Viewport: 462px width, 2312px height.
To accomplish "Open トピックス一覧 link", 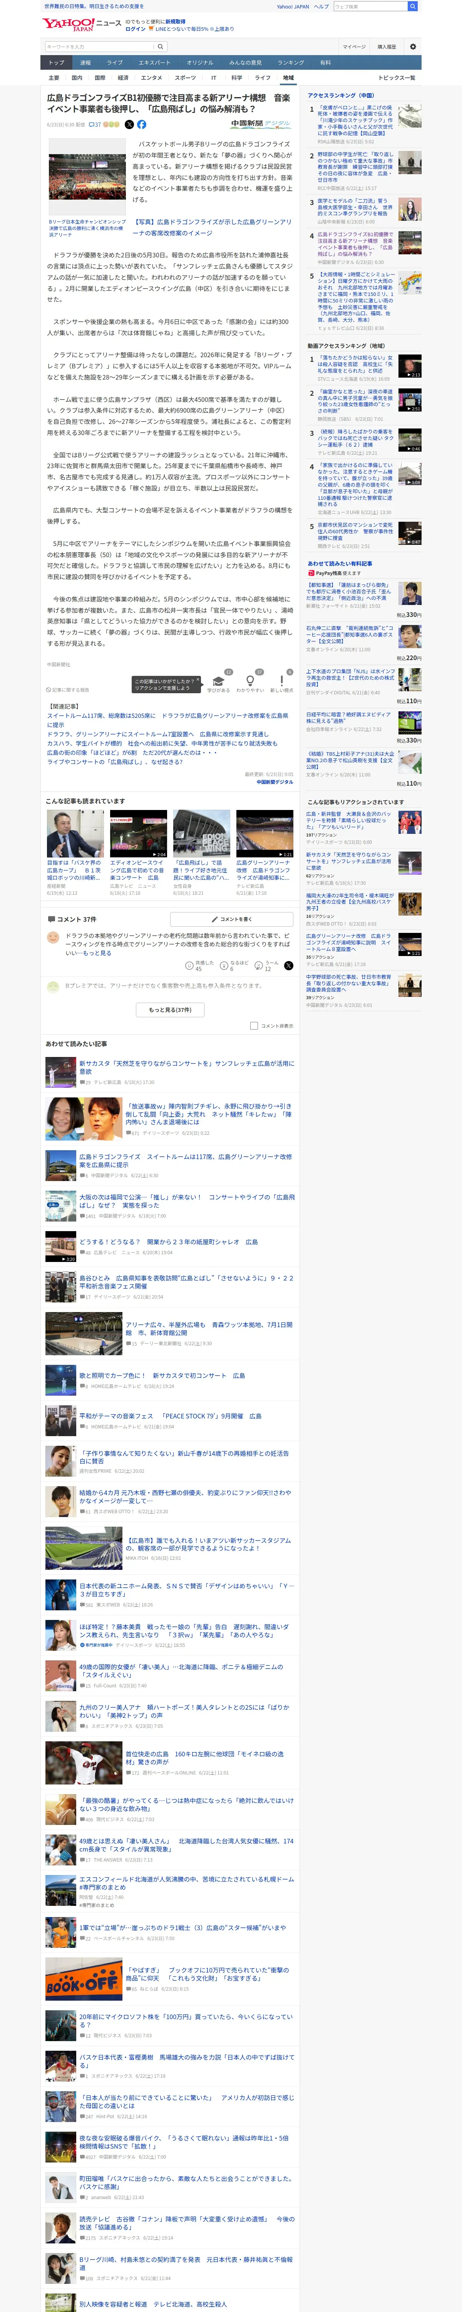I will tap(397, 78).
